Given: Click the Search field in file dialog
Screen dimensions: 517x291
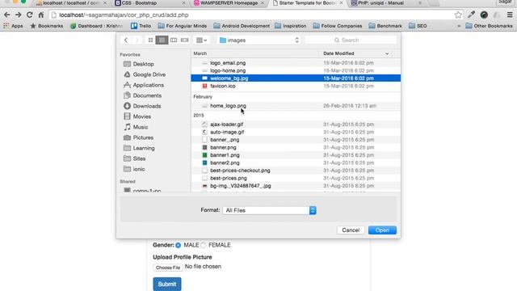Looking at the screenshot, I should 351,40.
